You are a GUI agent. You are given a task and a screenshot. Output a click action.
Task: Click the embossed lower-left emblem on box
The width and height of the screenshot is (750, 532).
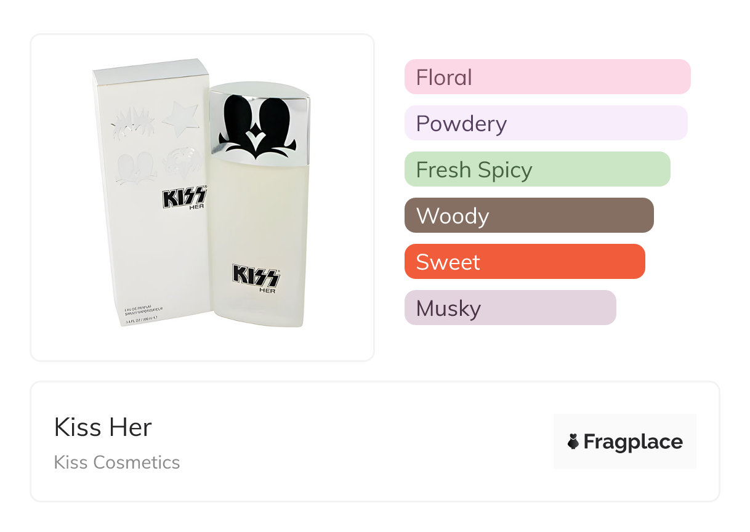(x=135, y=167)
